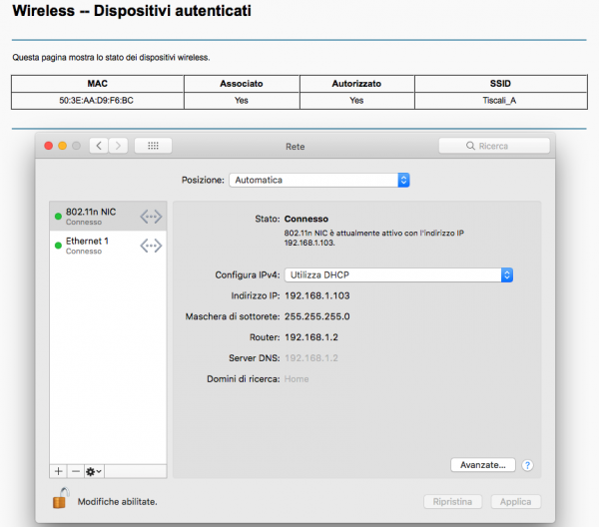Click the Ethernet 1 connection arrows icon

pos(151,246)
